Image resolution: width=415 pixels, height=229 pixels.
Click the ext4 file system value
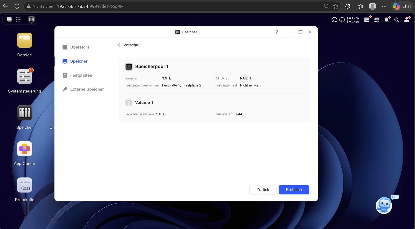pos(239,114)
